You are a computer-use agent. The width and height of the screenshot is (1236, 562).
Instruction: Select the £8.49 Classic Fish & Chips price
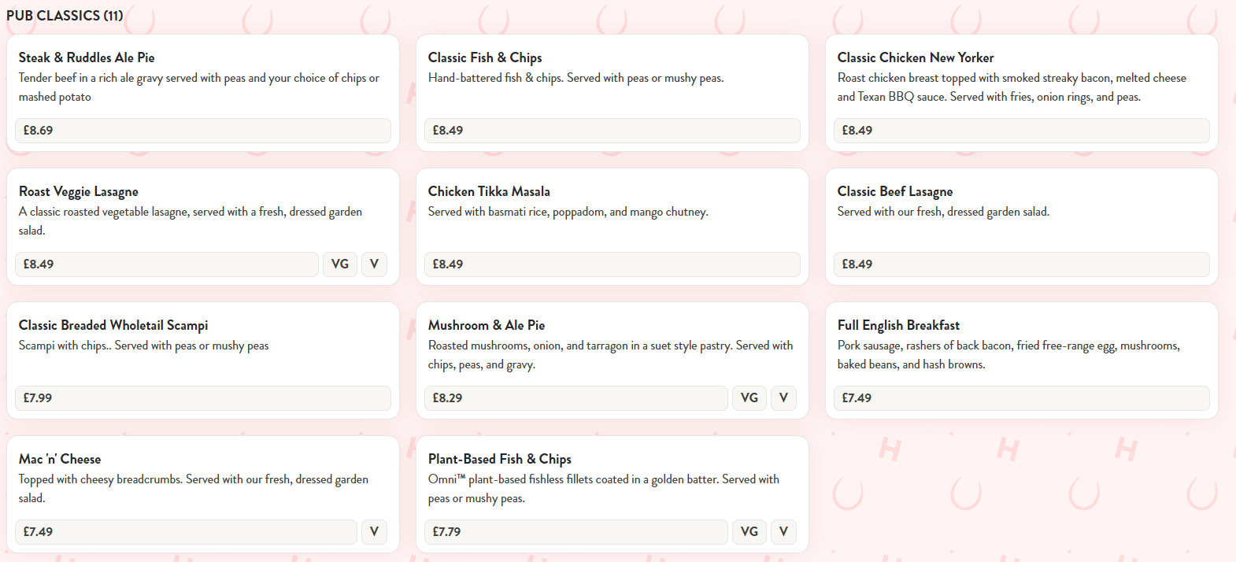pos(612,131)
